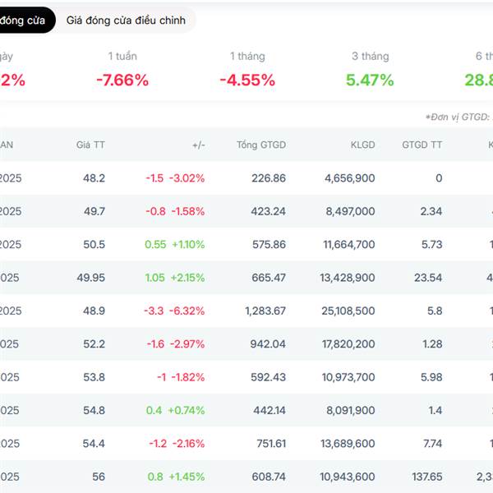This screenshot has height=493, width=493.
Task: Click price cell 48.2
Action: point(94,178)
